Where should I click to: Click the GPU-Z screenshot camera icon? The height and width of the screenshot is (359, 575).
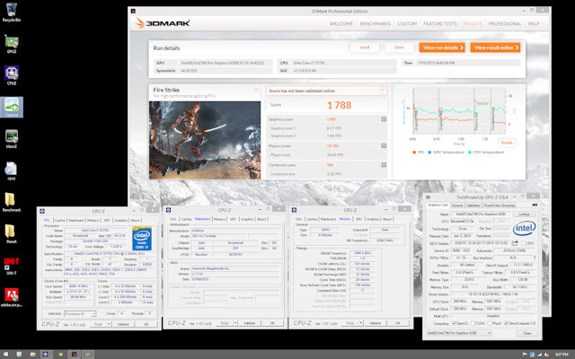point(535,206)
